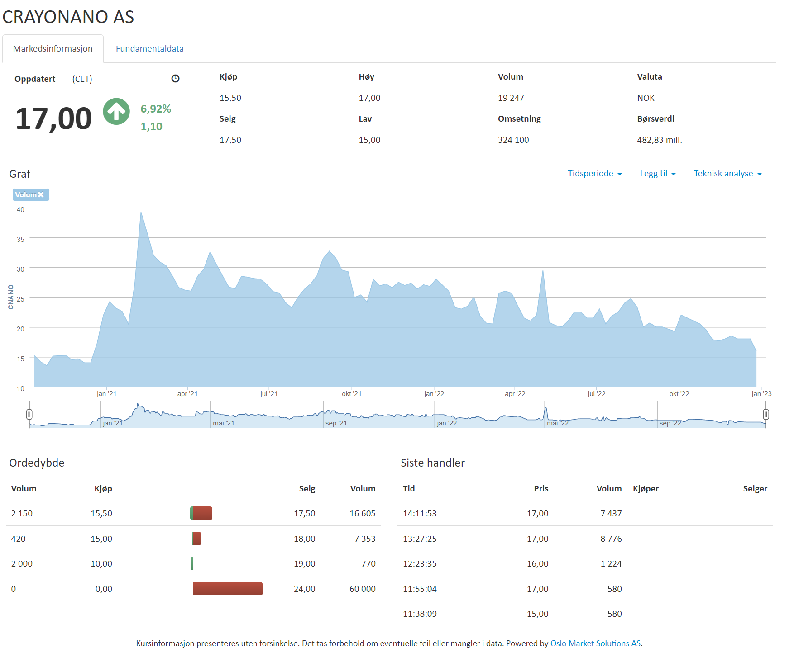Click the order depth bar for 19,00
This screenshot has width=794, height=671.
[x=192, y=563]
